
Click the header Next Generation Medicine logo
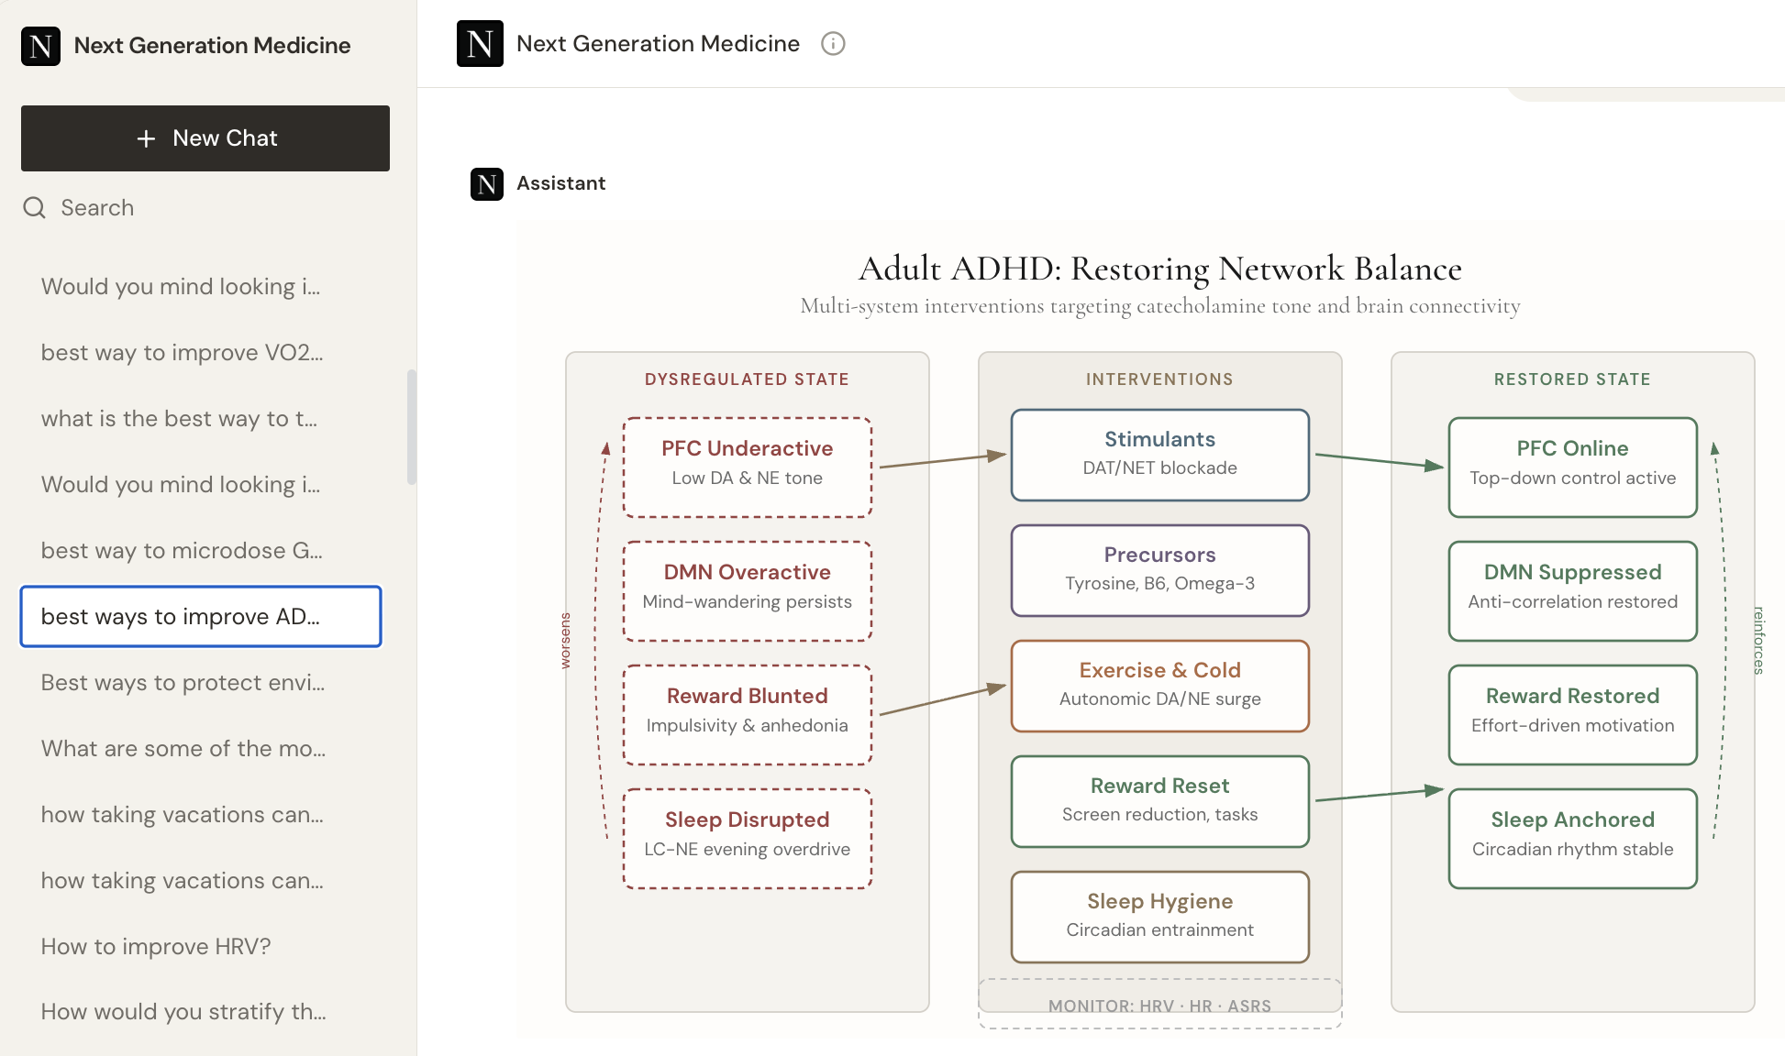pyautogui.click(x=480, y=44)
